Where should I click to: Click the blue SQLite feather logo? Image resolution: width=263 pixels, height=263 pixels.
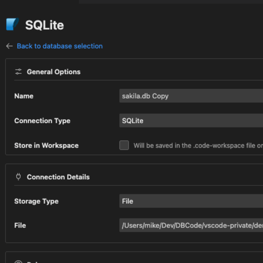[x=12, y=24]
